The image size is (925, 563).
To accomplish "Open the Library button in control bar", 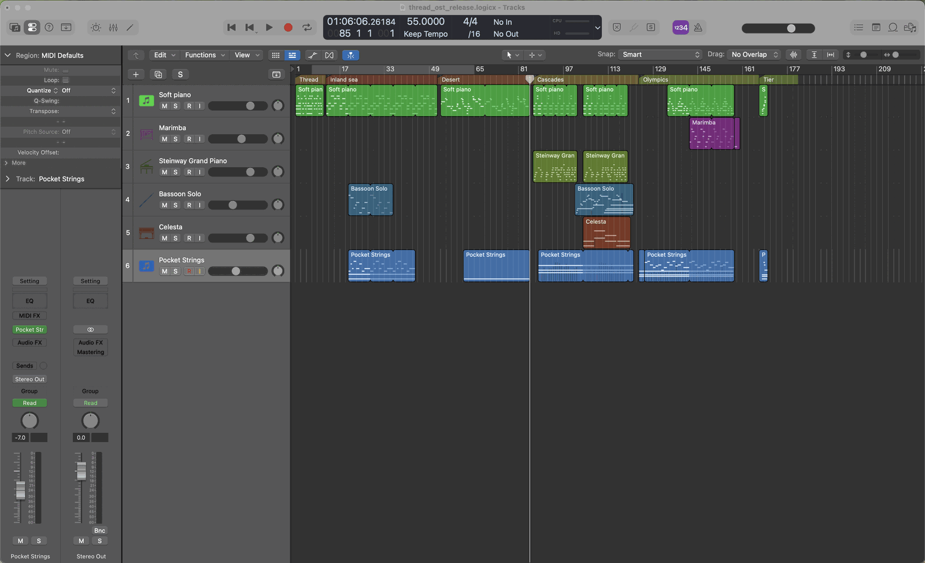I will coord(15,27).
